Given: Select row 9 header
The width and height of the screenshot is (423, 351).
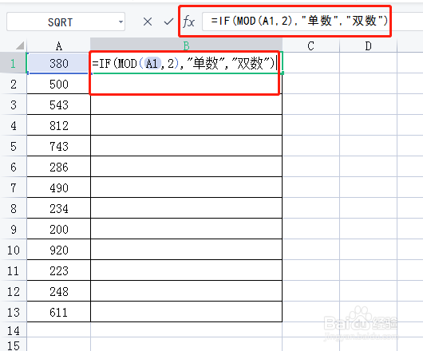Looking at the screenshot, I should click(14, 229).
